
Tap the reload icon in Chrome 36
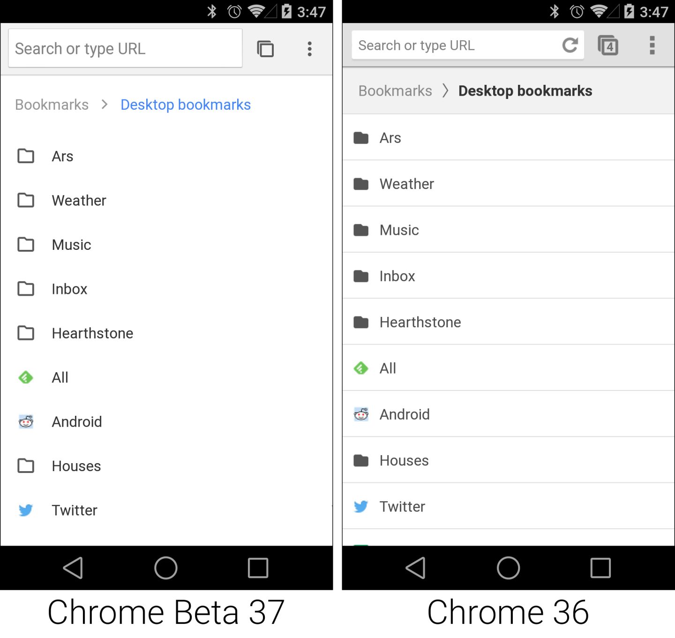pyautogui.click(x=570, y=45)
